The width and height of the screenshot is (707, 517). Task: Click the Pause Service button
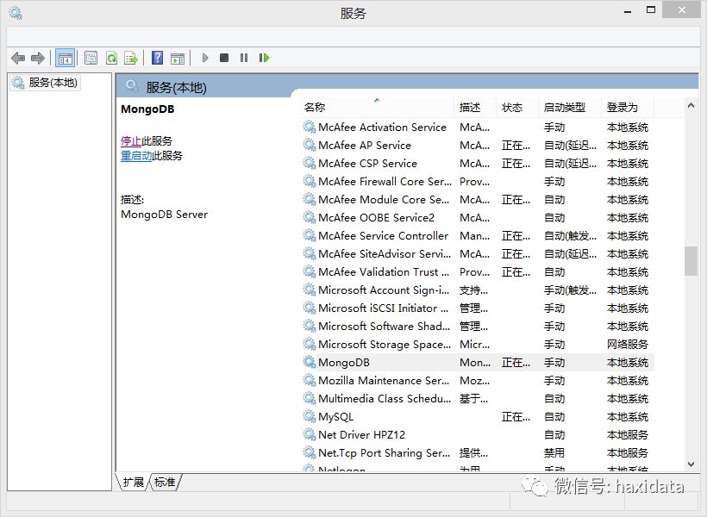pyautogui.click(x=244, y=58)
